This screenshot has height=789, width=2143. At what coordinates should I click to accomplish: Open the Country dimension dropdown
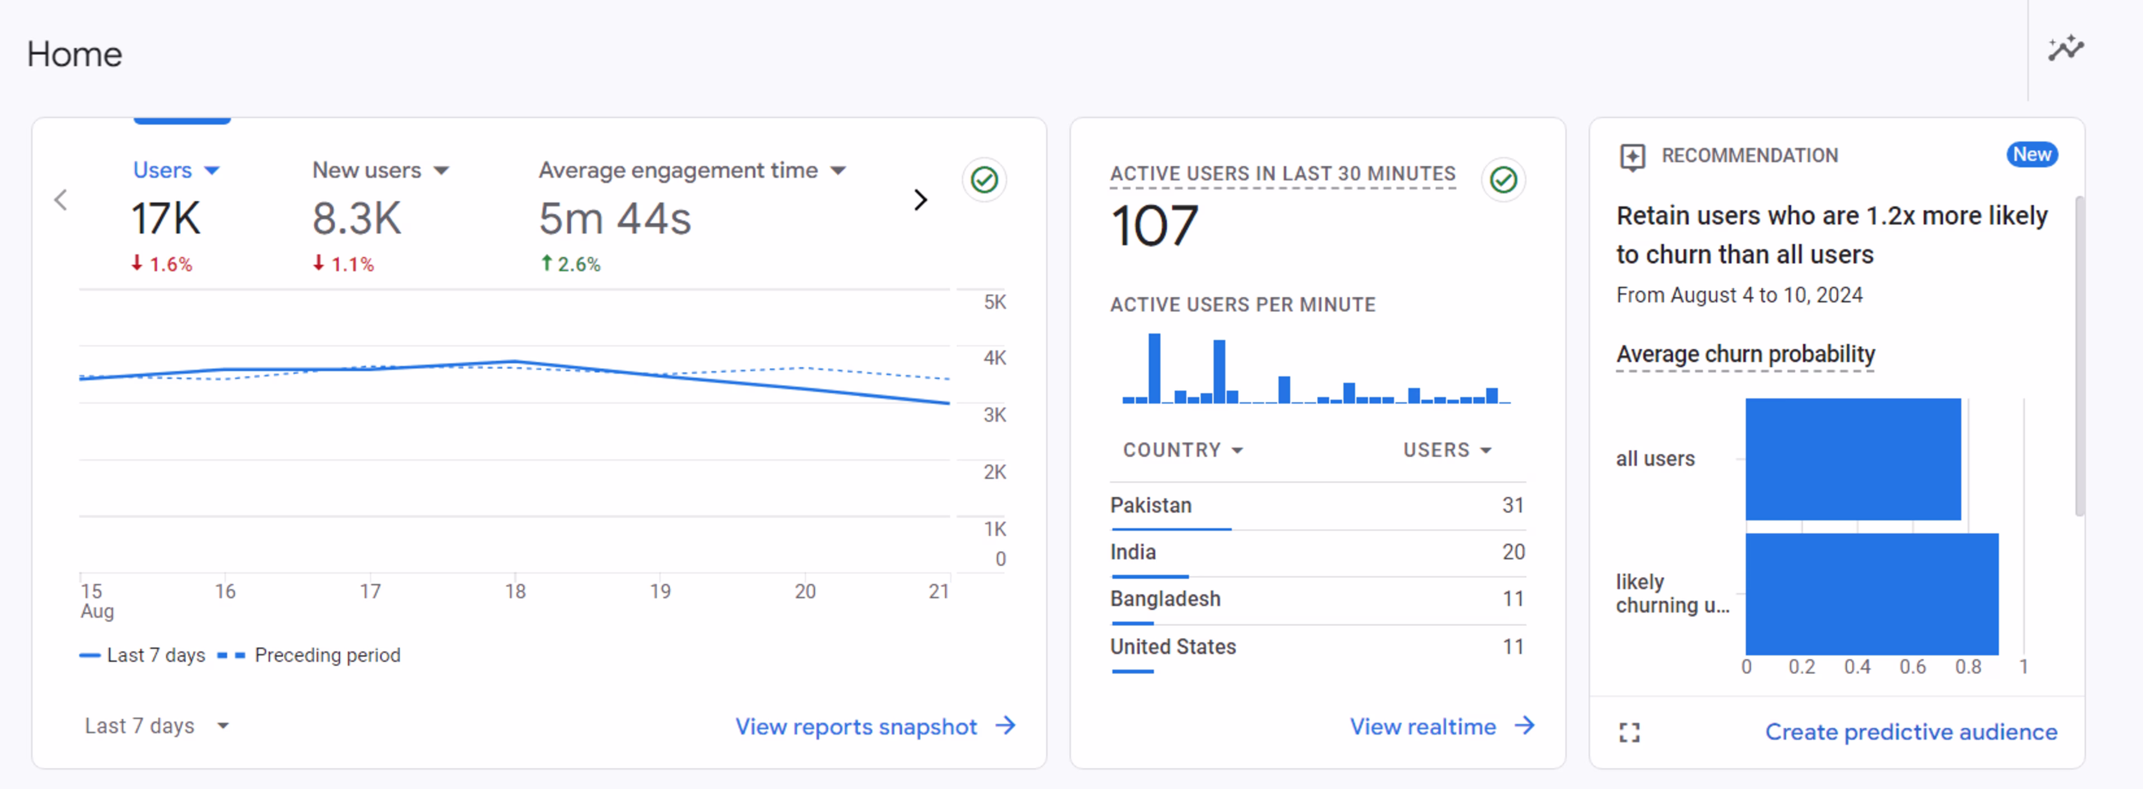1182,450
